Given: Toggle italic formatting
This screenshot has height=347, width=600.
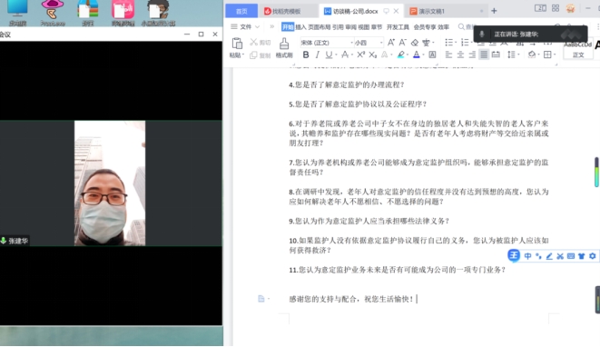Looking at the screenshot, I should 317,55.
